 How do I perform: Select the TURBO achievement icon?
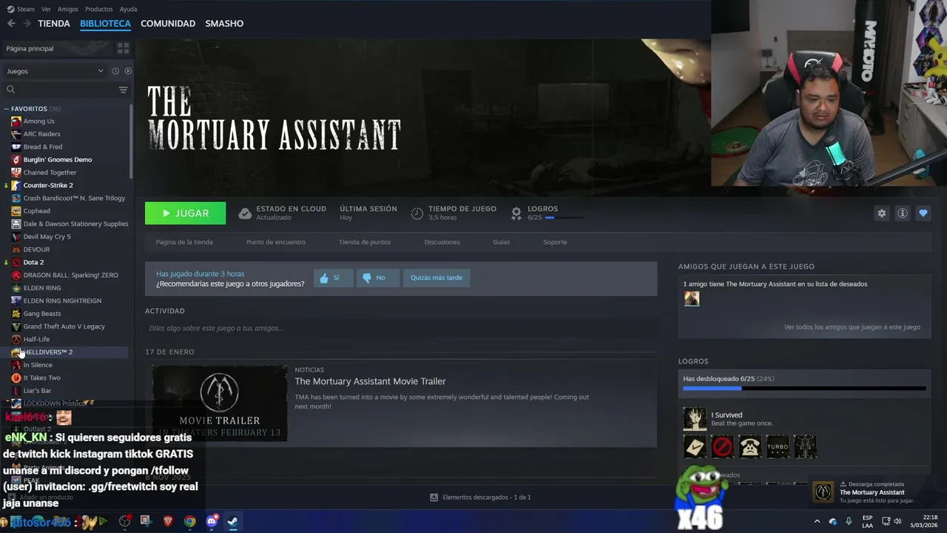pos(778,446)
